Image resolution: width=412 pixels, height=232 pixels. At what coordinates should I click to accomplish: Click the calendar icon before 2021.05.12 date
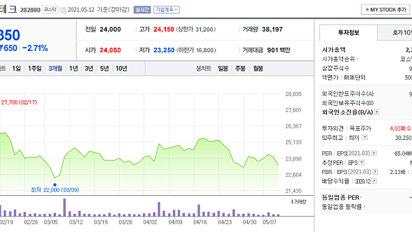pyautogui.click(x=63, y=10)
